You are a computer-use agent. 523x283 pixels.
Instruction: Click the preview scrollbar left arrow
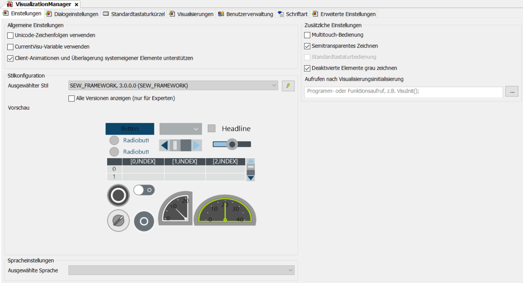pos(164,145)
